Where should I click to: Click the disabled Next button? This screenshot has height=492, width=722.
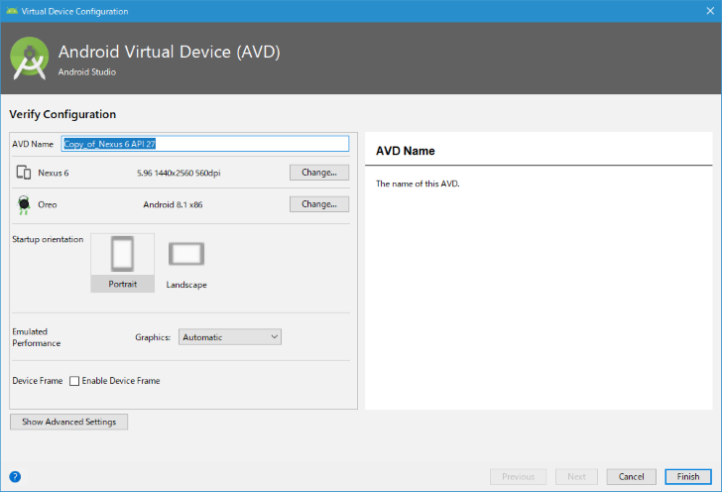pos(576,477)
